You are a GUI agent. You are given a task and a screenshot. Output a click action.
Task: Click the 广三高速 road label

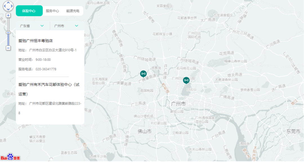click(x=138, y=104)
